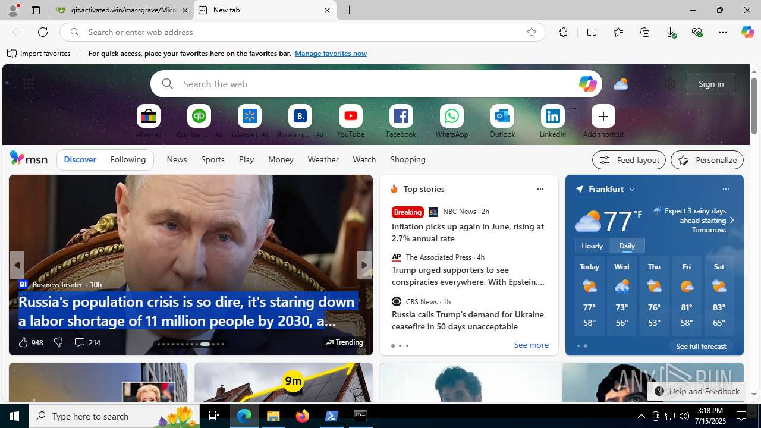The image size is (761, 428).
Task: Open browser Extensions icon
Action: pos(563,32)
